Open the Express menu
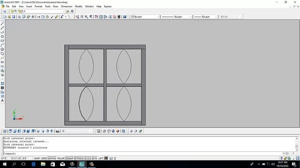Image resolution: width=300 pixels, height=168 pixels. click(108, 7)
